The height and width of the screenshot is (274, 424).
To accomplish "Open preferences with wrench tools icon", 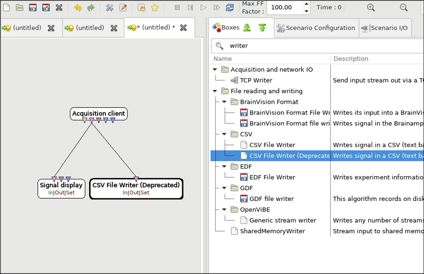I will coord(110,7).
